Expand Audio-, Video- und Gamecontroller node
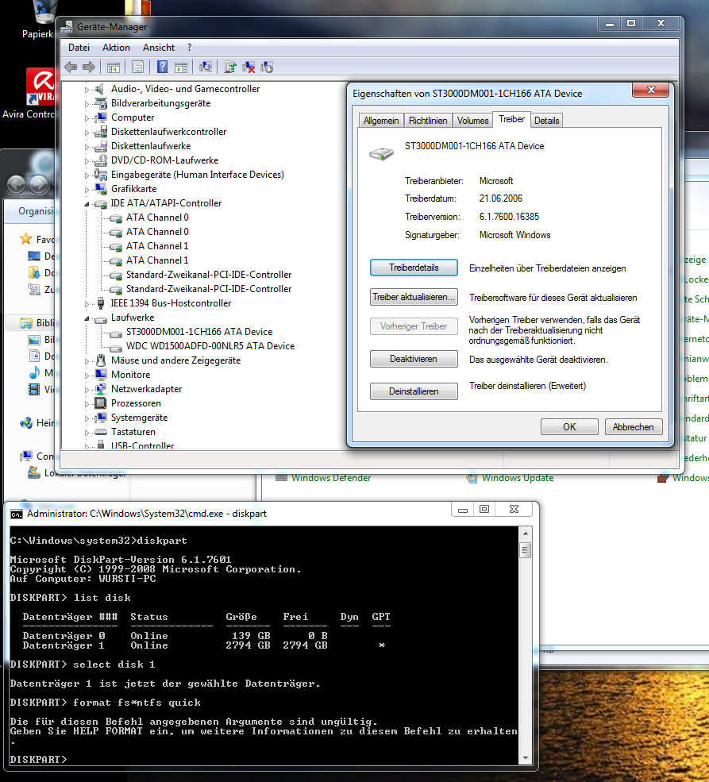The image size is (709, 782). click(87, 90)
